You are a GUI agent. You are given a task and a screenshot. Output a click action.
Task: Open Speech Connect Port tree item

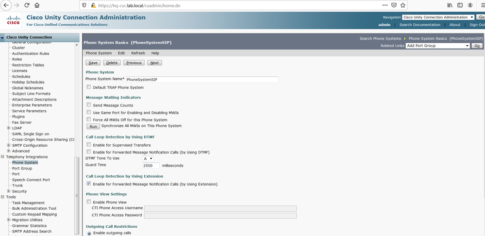coord(31,180)
